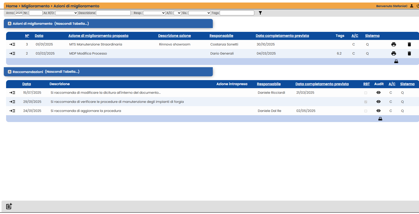
Task: Sort Azioni table by N° column
Action: point(27,36)
